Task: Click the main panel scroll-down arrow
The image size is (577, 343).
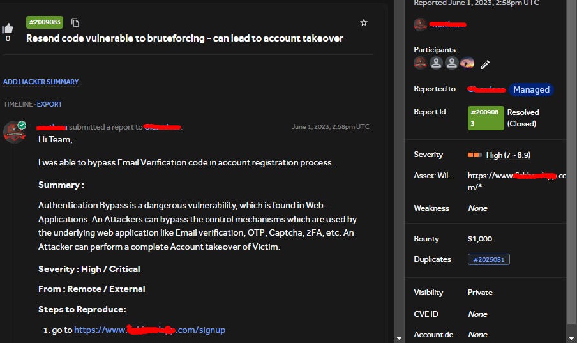Action: [400, 339]
